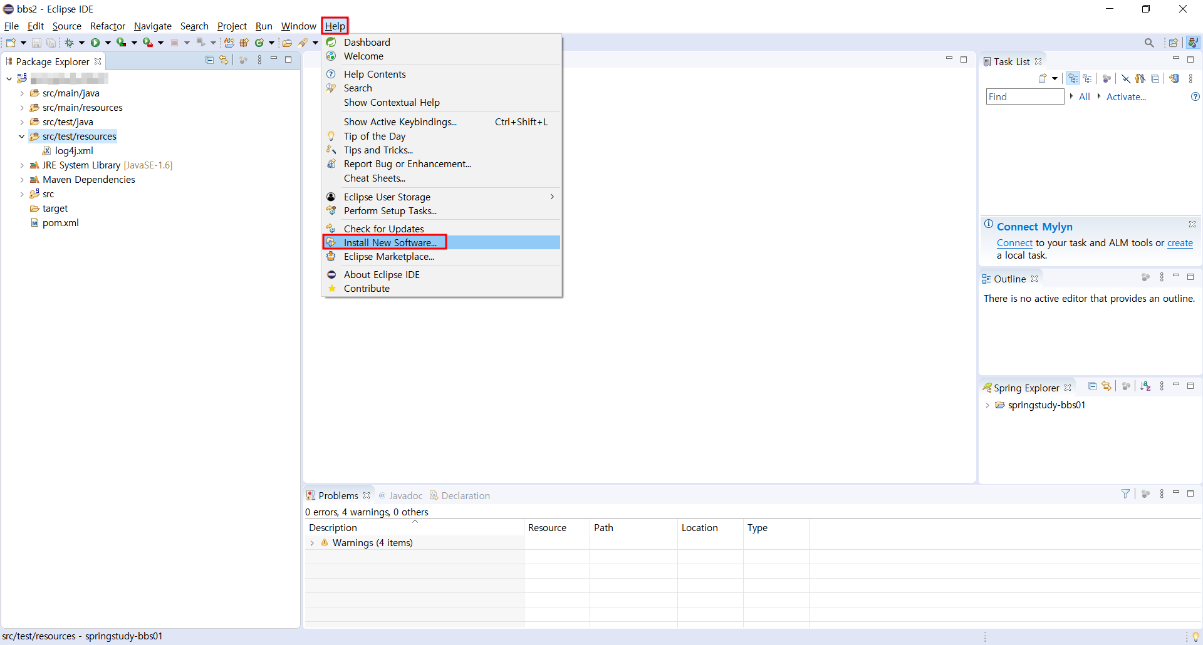Viewport: 1203px width, 645px height.
Task: Click the filter funnel in Problems view
Action: [x=1125, y=494]
